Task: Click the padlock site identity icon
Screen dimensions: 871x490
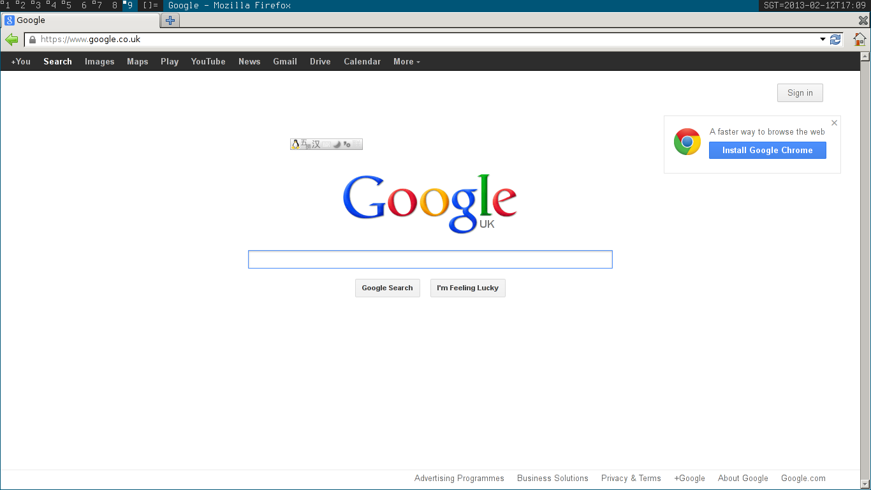Action: point(32,40)
